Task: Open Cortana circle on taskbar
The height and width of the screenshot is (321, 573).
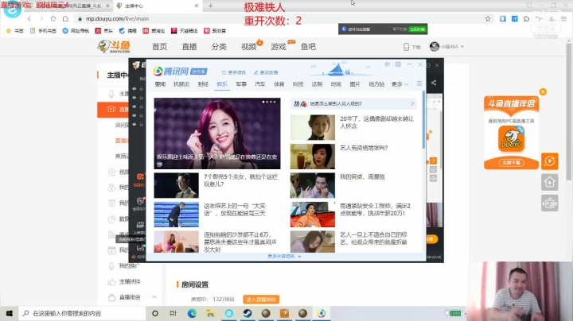Action: pos(155,313)
